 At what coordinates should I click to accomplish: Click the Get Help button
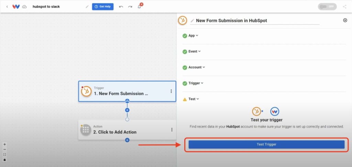(x=102, y=7)
